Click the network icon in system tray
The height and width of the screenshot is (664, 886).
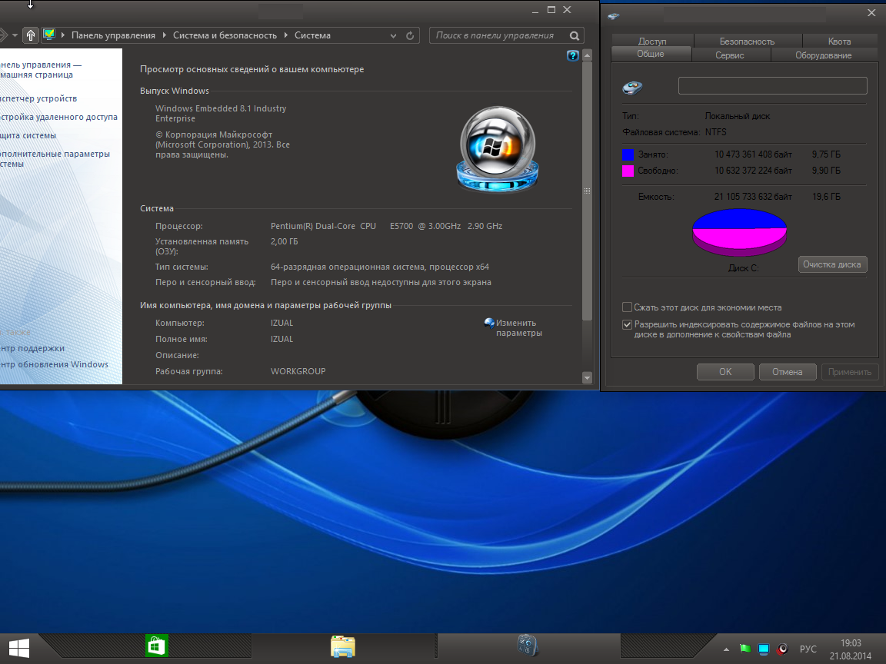click(764, 649)
